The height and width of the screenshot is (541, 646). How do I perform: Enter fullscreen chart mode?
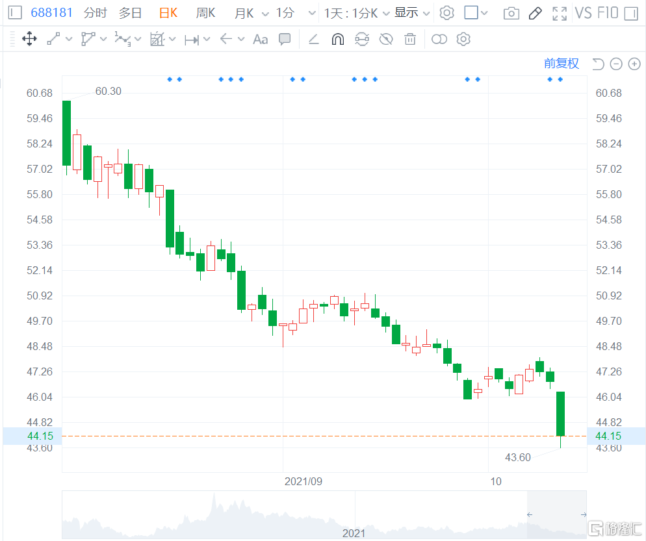(560, 13)
